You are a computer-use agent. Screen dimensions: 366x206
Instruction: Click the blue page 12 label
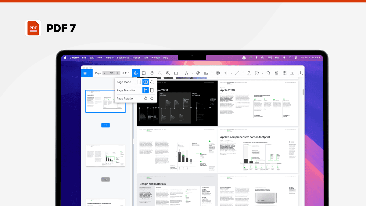tap(105, 125)
